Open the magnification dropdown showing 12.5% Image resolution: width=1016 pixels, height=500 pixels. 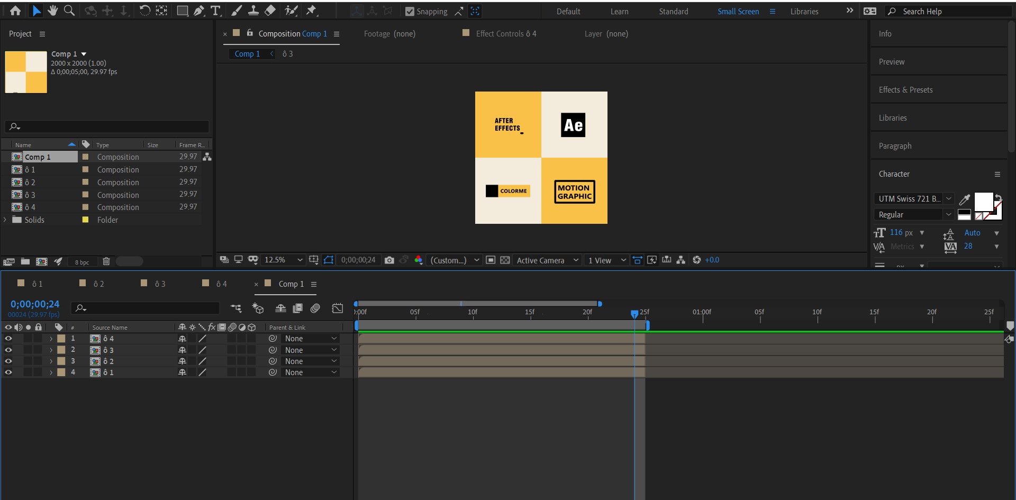coord(284,260)
